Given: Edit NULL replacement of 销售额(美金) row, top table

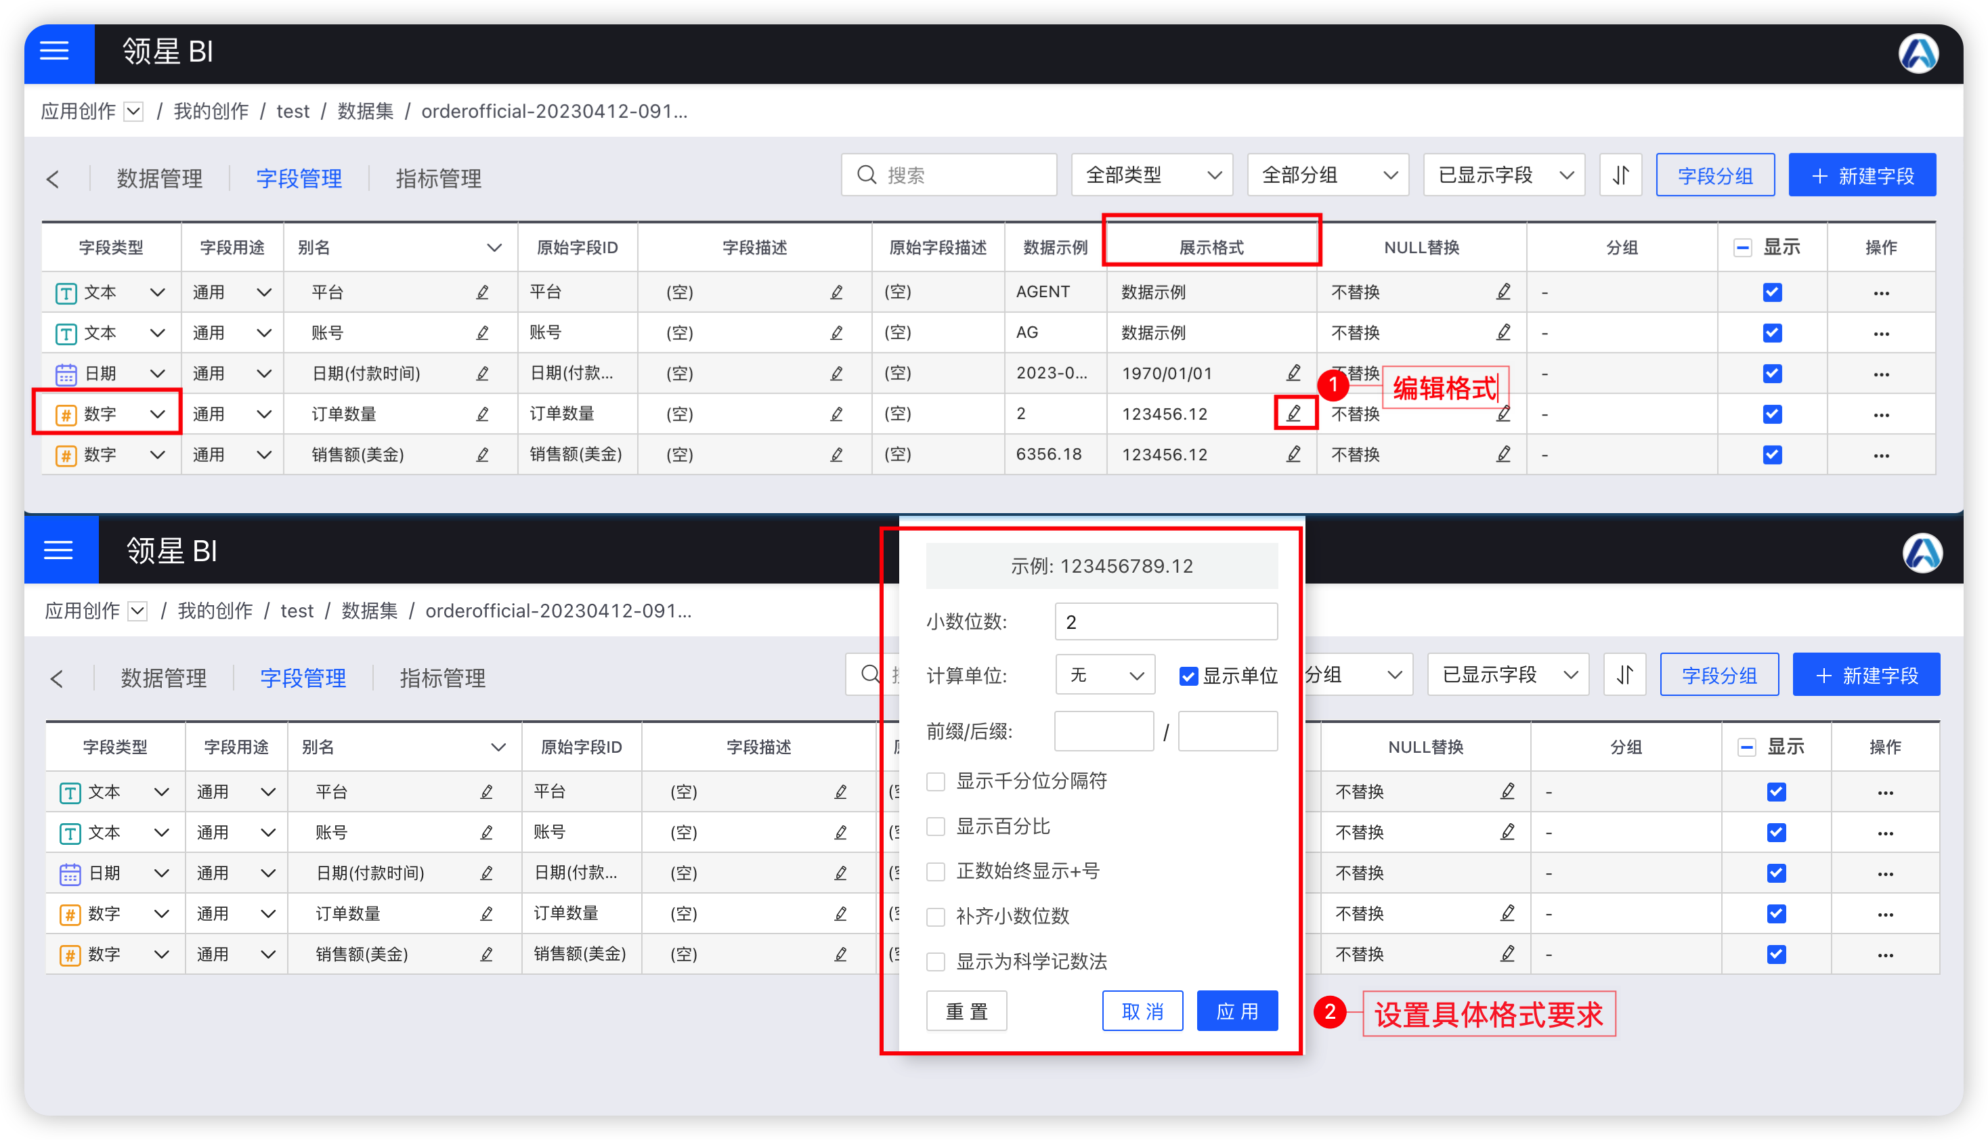Looking at the screenshot, I should pos(1503,454).
